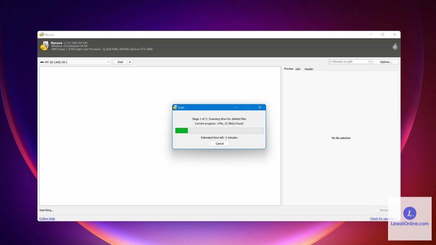Click the Windows 10 Enterprise 64-bit text
The image size is (436, 245).
coord(69,46)
